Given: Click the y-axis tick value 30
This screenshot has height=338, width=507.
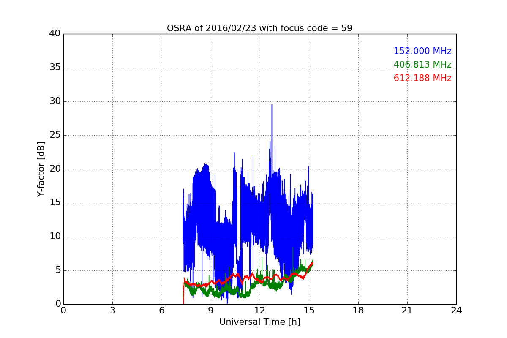Looking at the screenshot, I should (x=55, y=101).
